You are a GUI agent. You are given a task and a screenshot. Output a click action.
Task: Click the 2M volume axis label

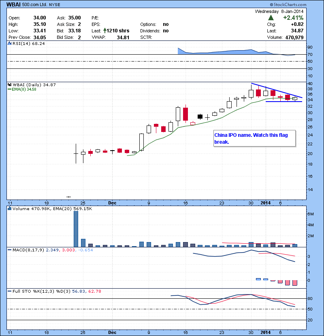[311, 236]
